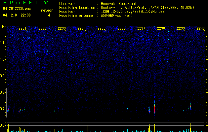Click the A504HB(yagi 4el) antenna value
Image resolution: width=208 pixels, height=132 pixels.
[x=117, y=16]
